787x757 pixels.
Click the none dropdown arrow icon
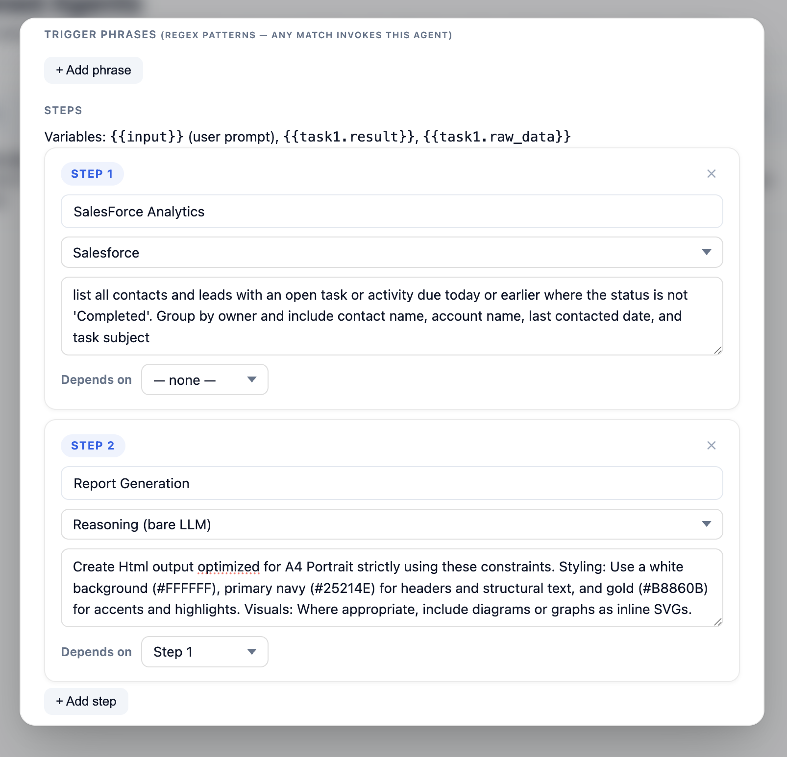click(252, 379)
